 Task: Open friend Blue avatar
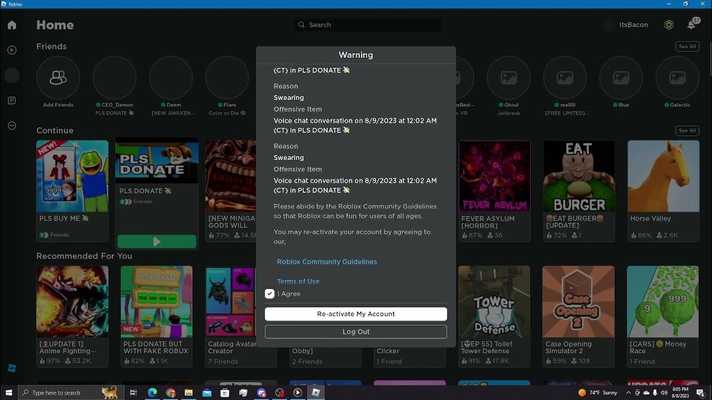coord(621,78)
